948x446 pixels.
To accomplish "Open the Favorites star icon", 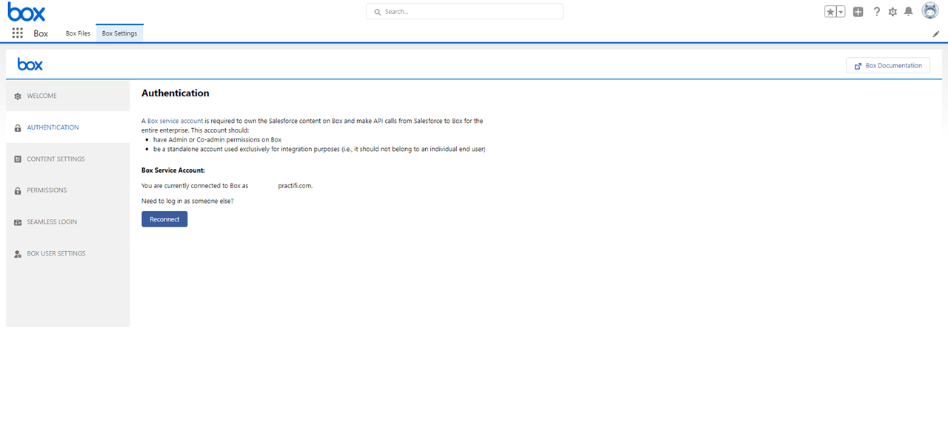I will (x=831, y=12).
